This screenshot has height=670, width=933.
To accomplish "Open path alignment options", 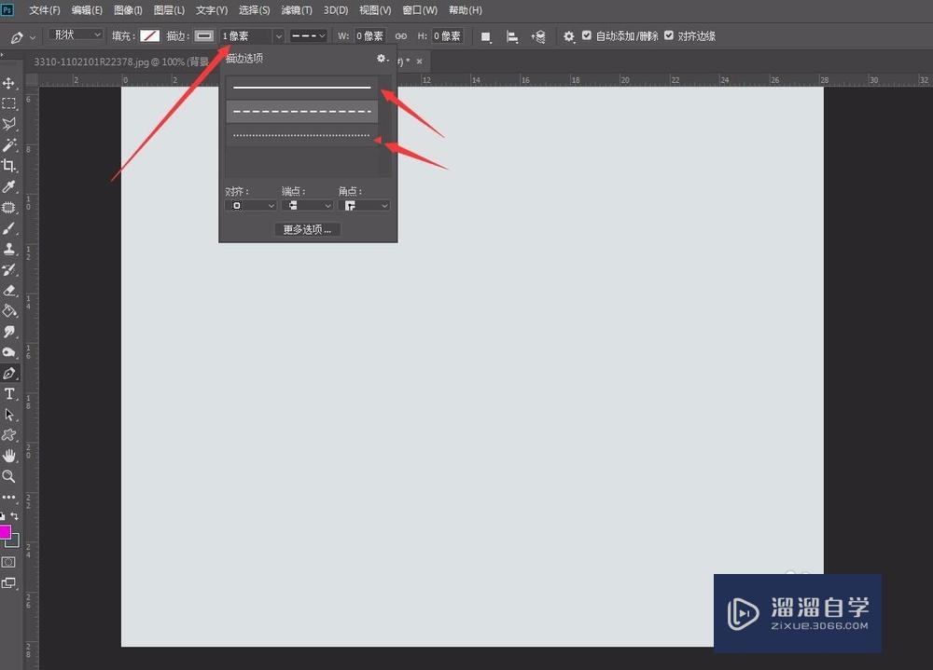I will click(511, 37).
